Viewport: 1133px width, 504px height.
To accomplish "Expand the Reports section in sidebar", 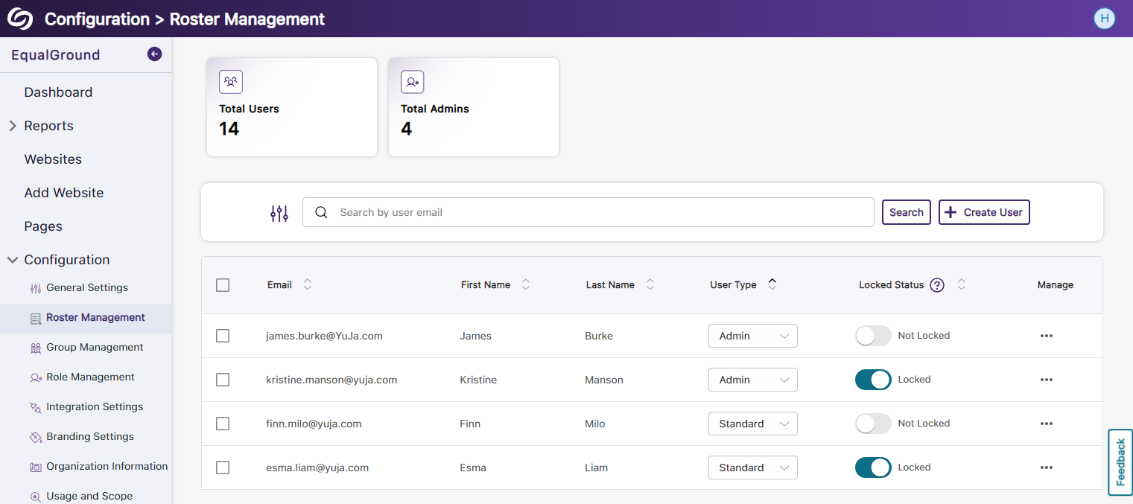I will [11, 125].
